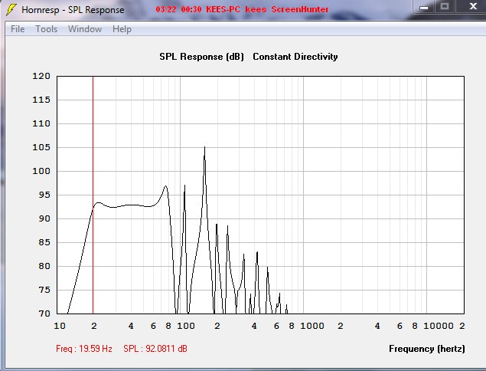Maximize the Hornresp window

tap(445, 7)
